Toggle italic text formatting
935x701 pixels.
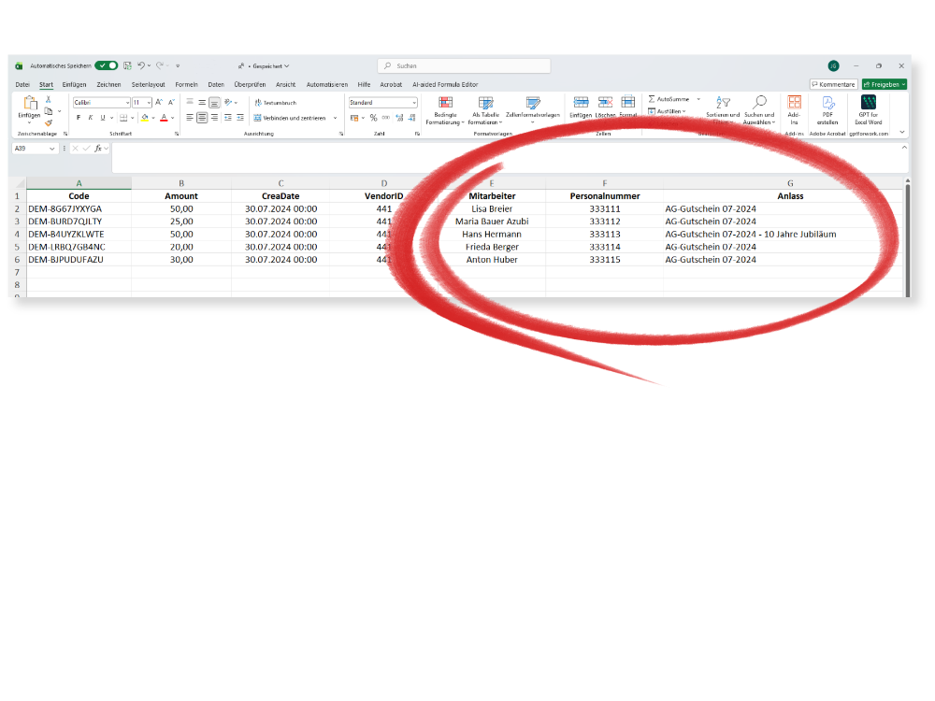pos(90,118)
